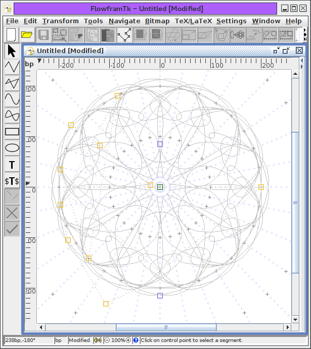The height and width of the screenshot is (349, 311).
Task: Select the rectangle tool
Action: point(12,131)
